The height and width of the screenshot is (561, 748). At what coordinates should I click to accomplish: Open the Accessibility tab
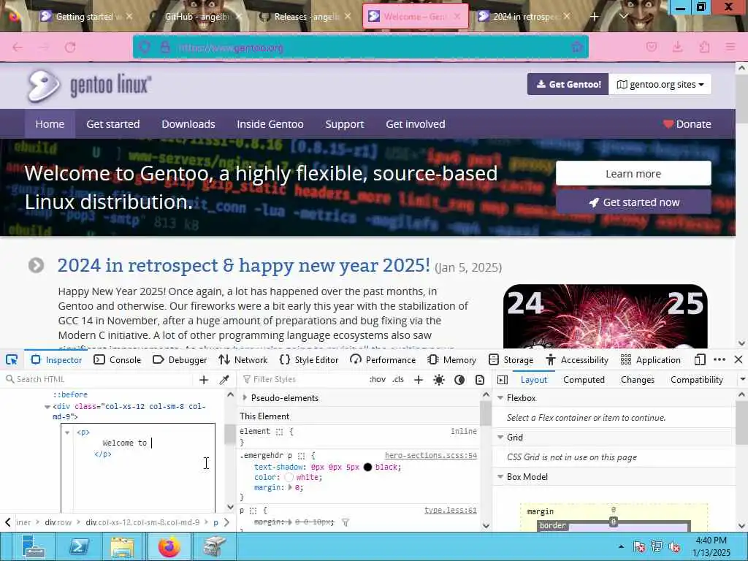pyautogui.click(x=577, y=359)
